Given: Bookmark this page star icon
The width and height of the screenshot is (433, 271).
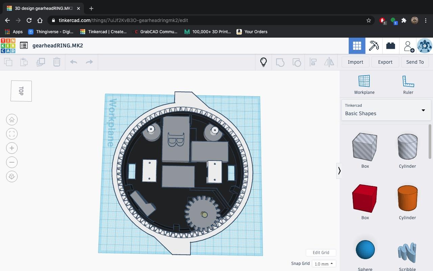Looking at the screenshot, I should pos(369,20).
